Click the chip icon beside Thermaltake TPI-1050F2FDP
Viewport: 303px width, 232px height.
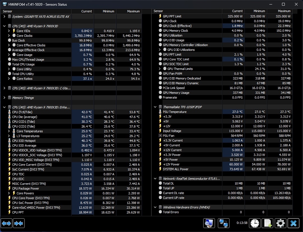(x=160, y=107)
